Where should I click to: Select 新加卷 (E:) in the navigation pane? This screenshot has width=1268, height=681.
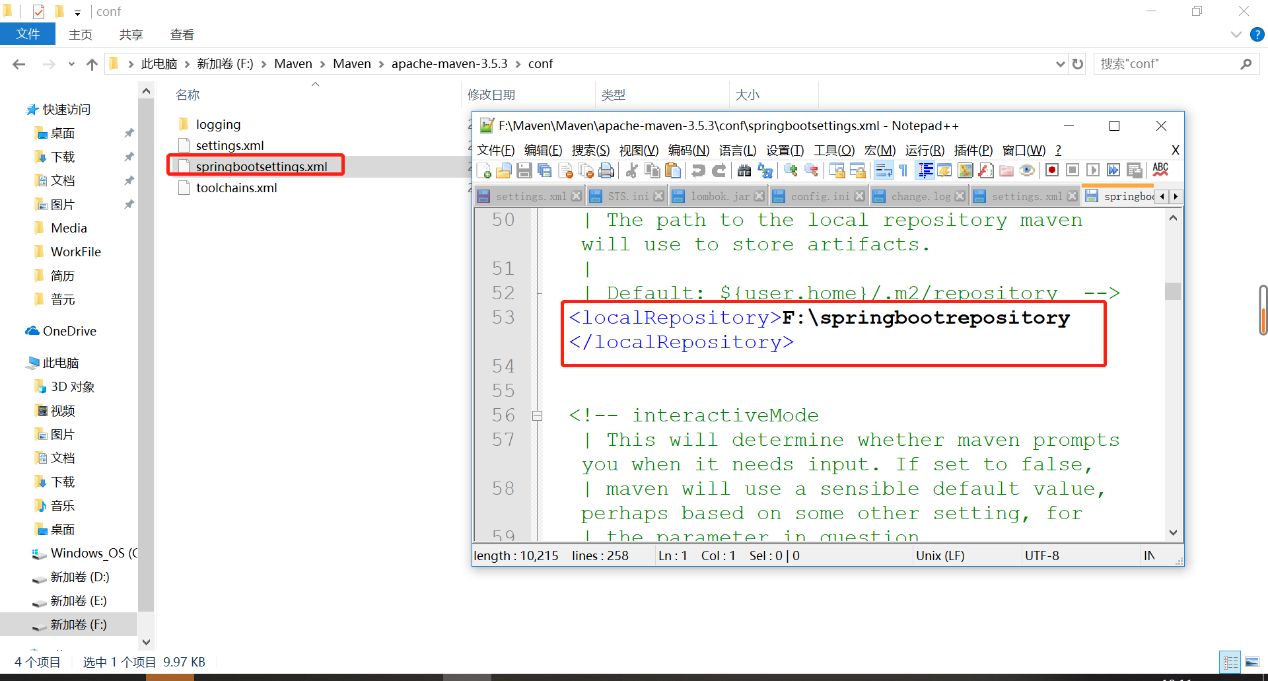pyautogui.click(x=78, y=600)
